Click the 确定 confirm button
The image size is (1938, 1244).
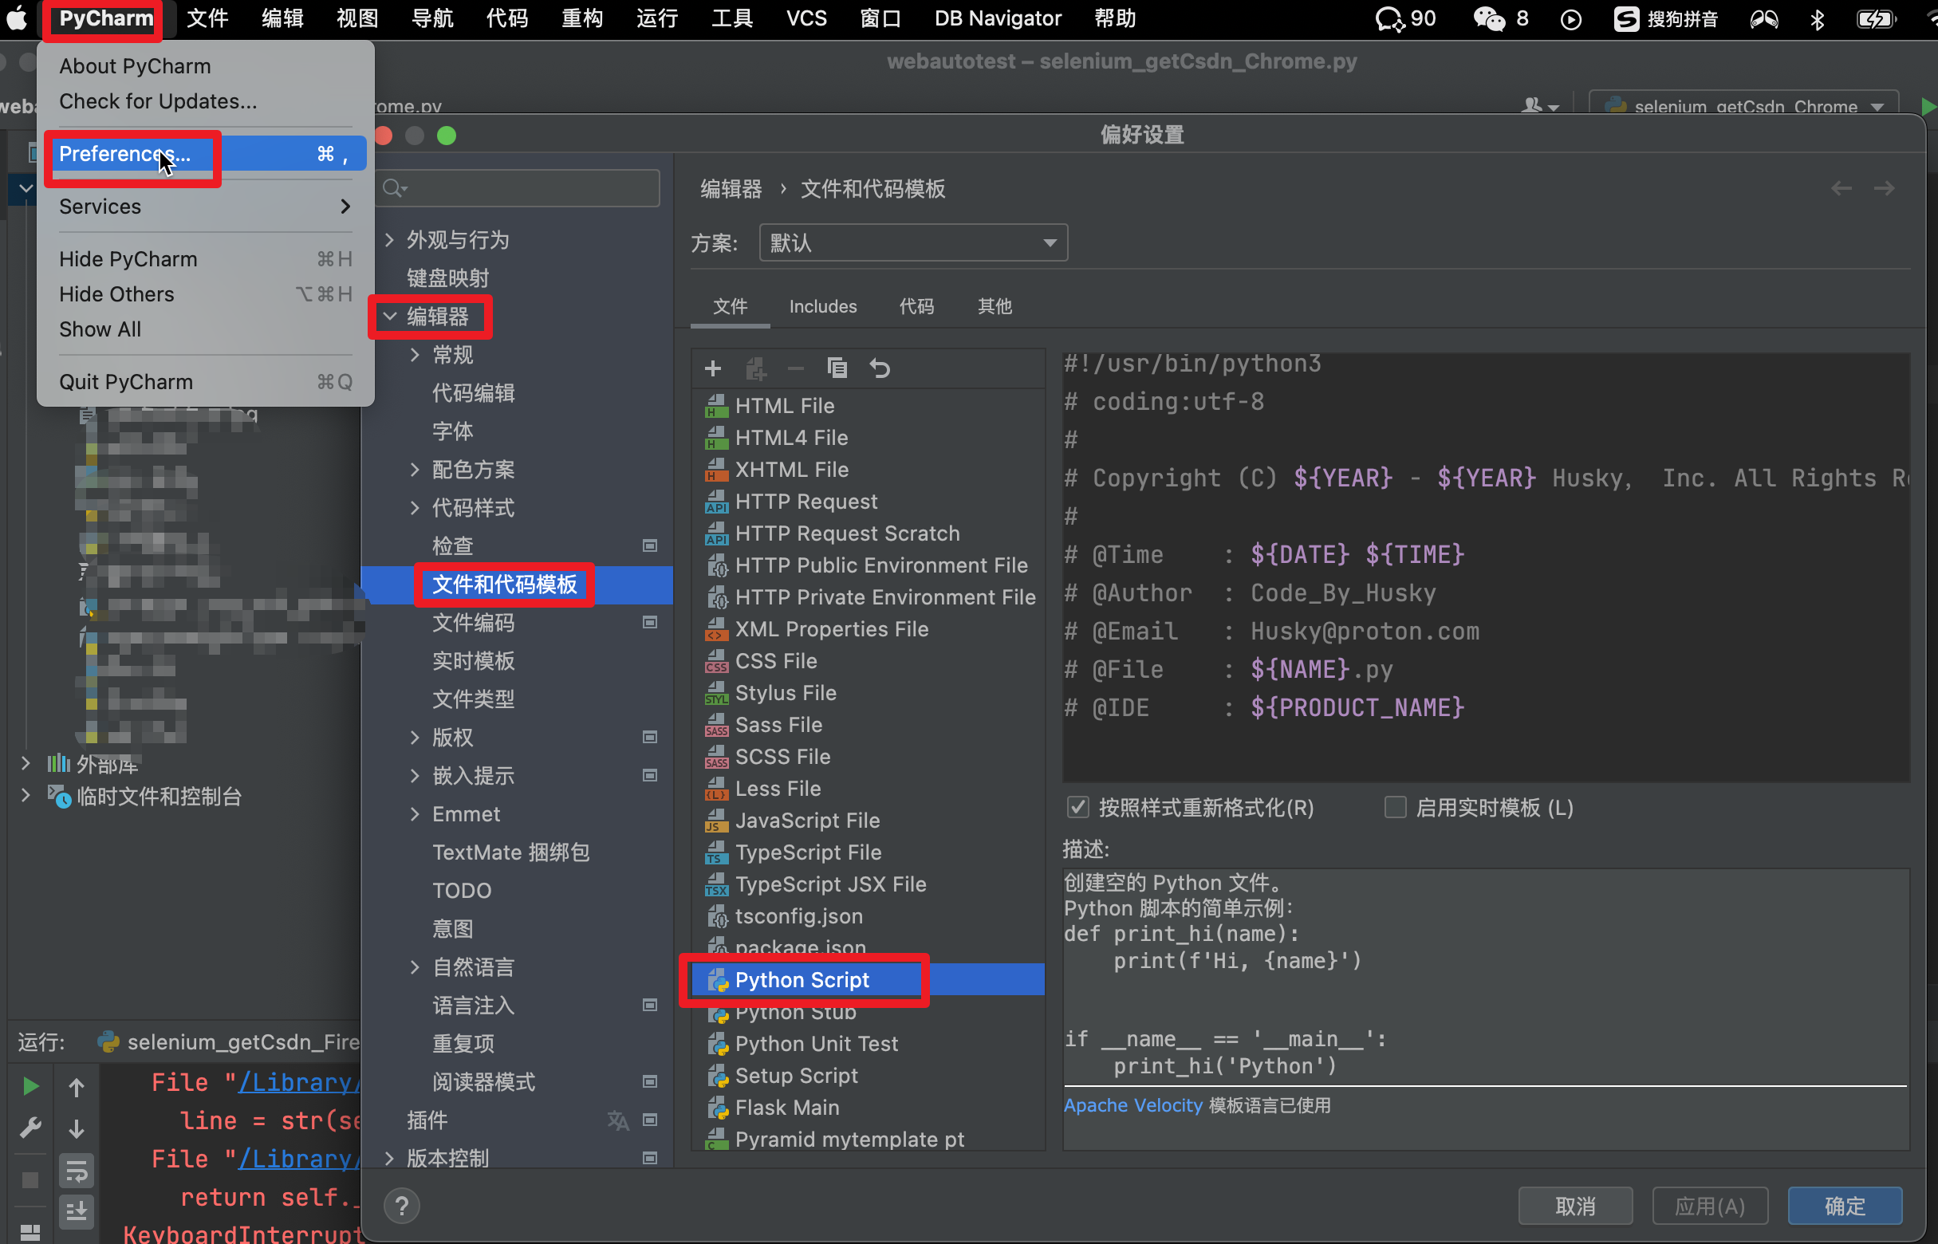pyautogui.click(x=1846, y=1206)
